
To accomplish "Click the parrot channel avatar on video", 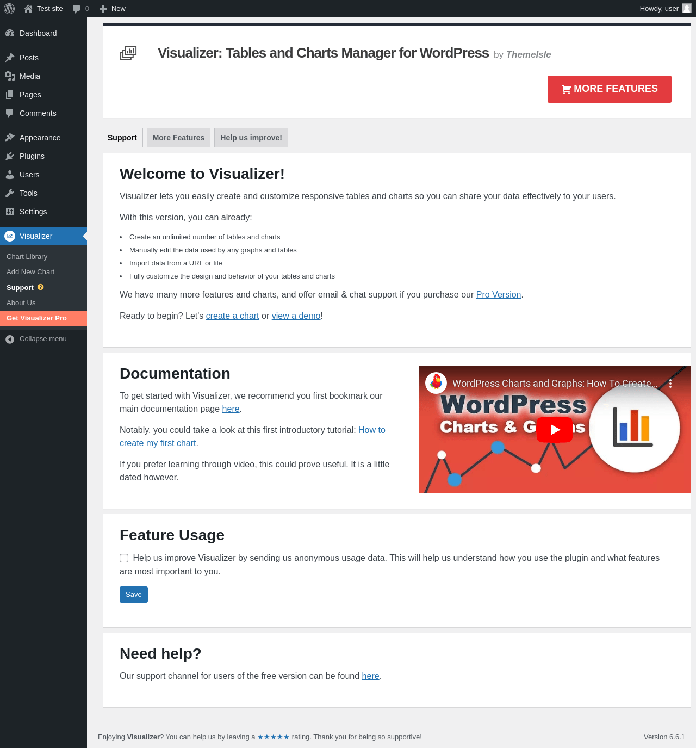I will tap(436, 383).
